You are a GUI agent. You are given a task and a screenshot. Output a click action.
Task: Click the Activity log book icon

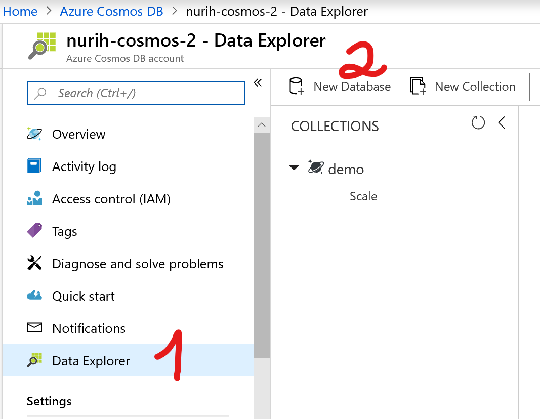tap(34, 165)
